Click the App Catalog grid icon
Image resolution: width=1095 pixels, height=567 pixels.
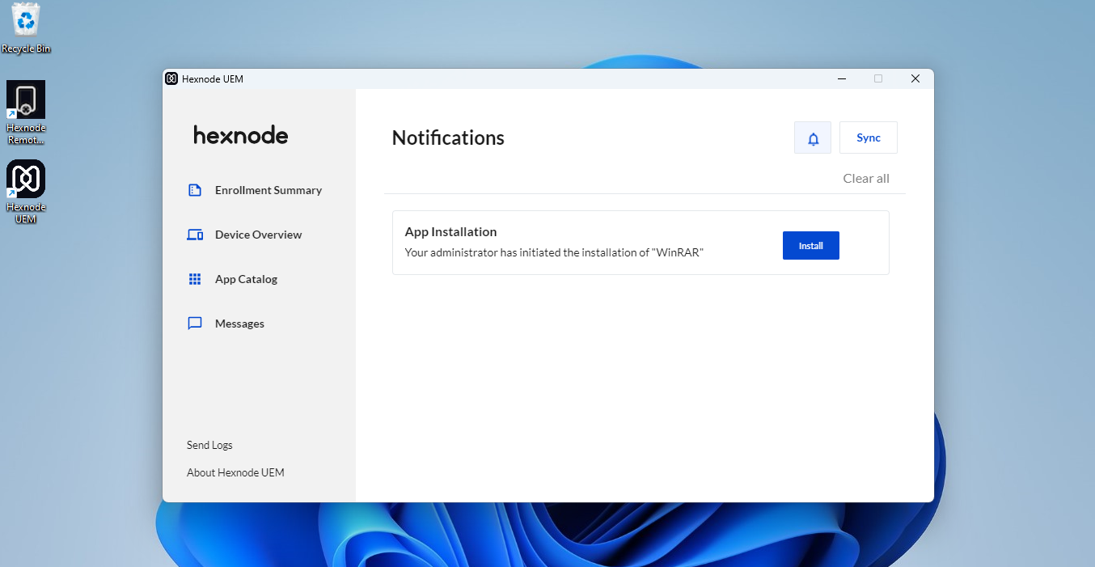[195, 279]
